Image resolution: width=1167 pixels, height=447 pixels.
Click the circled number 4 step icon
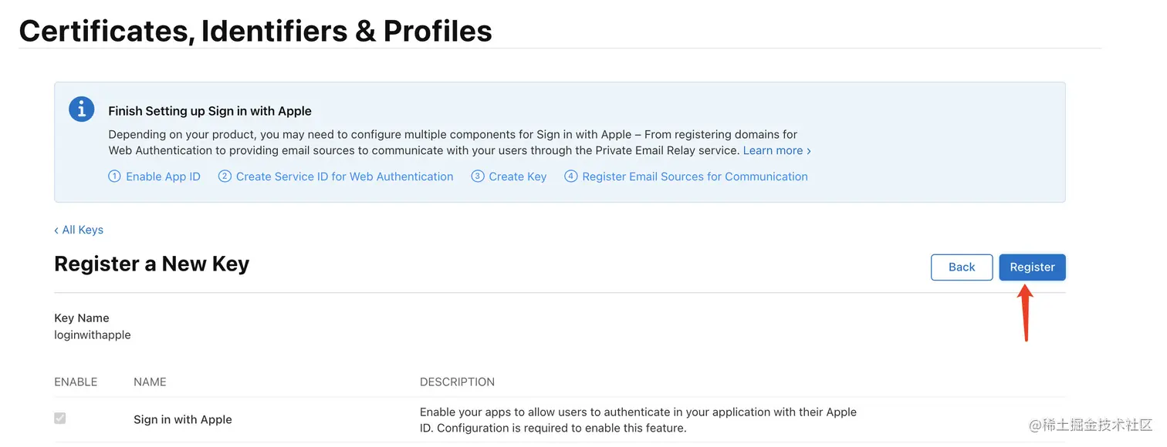click(571, 176)
